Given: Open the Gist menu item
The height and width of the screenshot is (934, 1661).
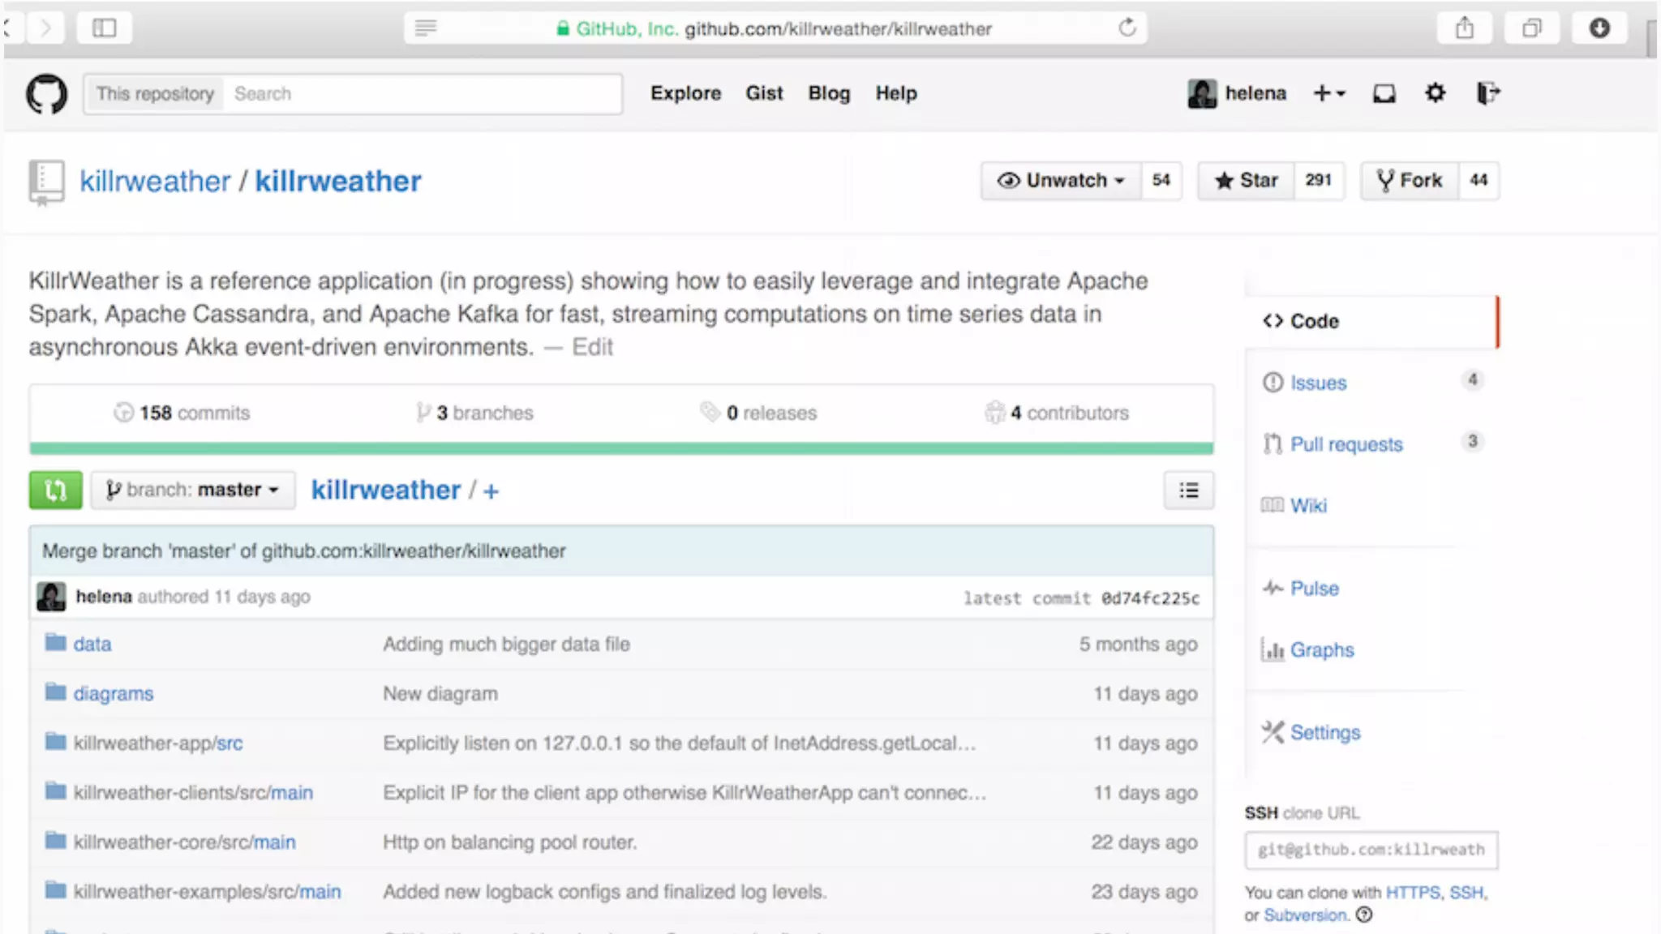Looking at the screenshot, I should pos(764,93).
